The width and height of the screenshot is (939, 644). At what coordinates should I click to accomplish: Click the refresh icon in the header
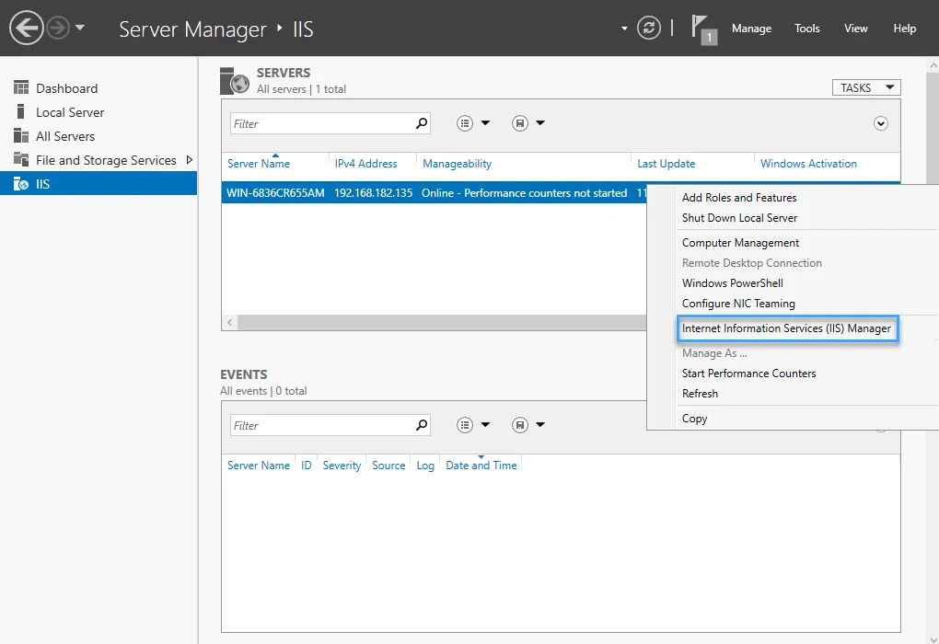pos(649,29)
